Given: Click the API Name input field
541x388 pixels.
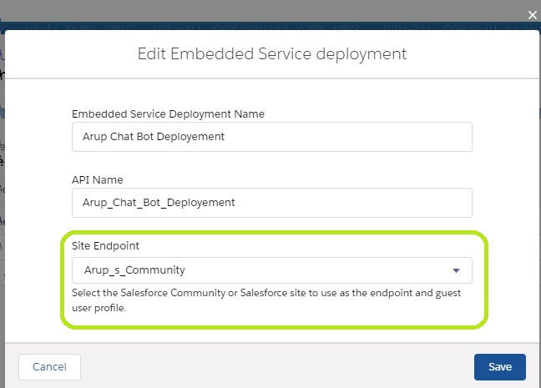Looking at the screenshot, I should 272,203.
